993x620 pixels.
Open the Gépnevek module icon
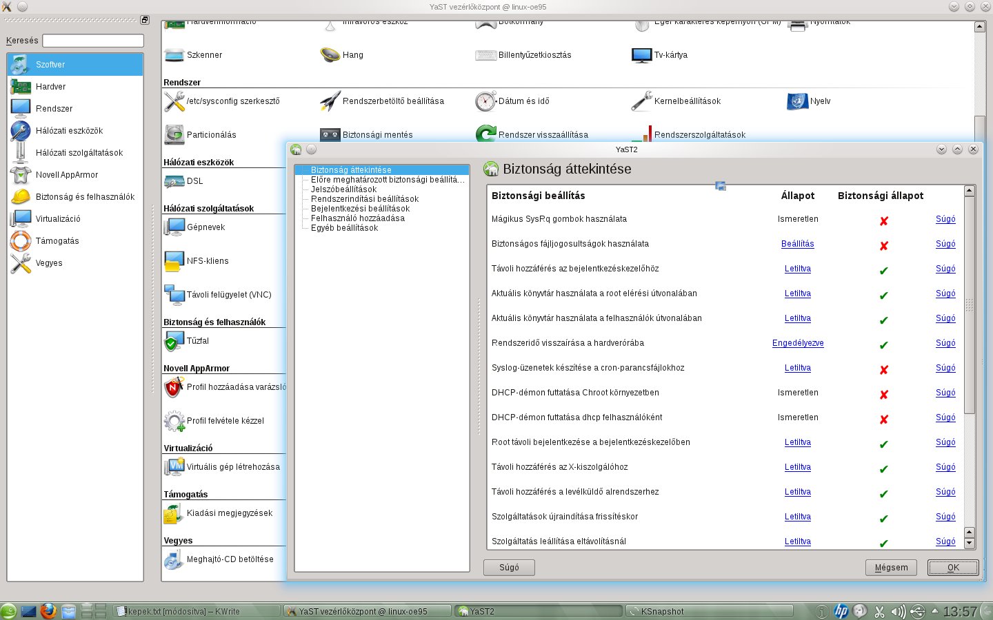[174, 227]
